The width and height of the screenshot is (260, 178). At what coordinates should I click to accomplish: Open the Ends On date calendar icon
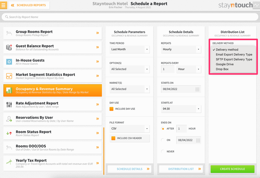coord(198,140)
